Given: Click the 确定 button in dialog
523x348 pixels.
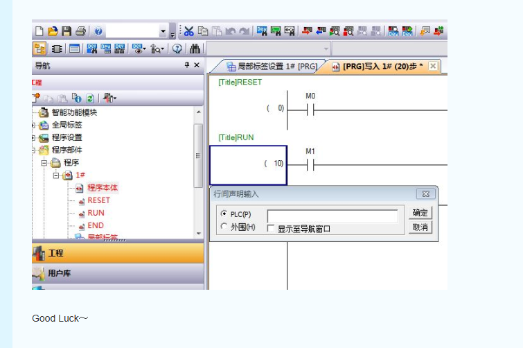Looking at the screenshot, I should point(420,213).
